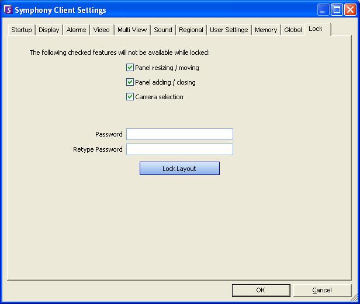Open the Regional tab
The height and width of the screenshot is (304, 360).
(x=191, y=30)
